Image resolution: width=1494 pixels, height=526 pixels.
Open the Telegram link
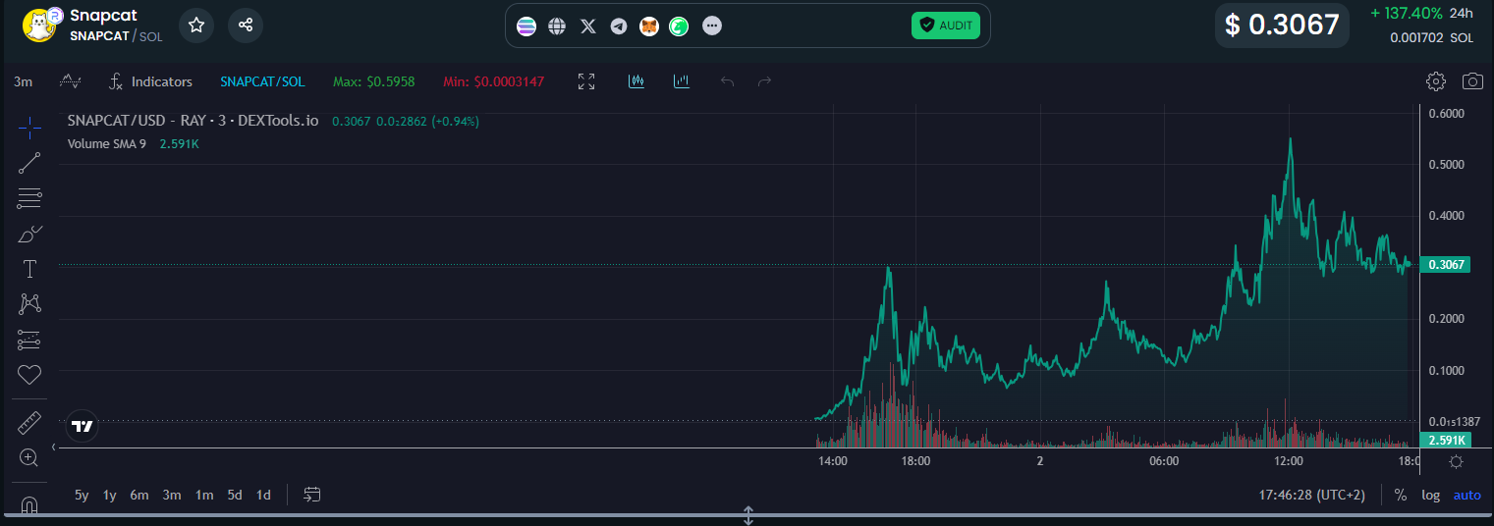click(x=619, y=26)
